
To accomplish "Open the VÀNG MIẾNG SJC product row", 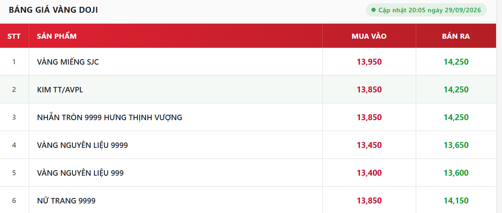I will click(248, 61).
